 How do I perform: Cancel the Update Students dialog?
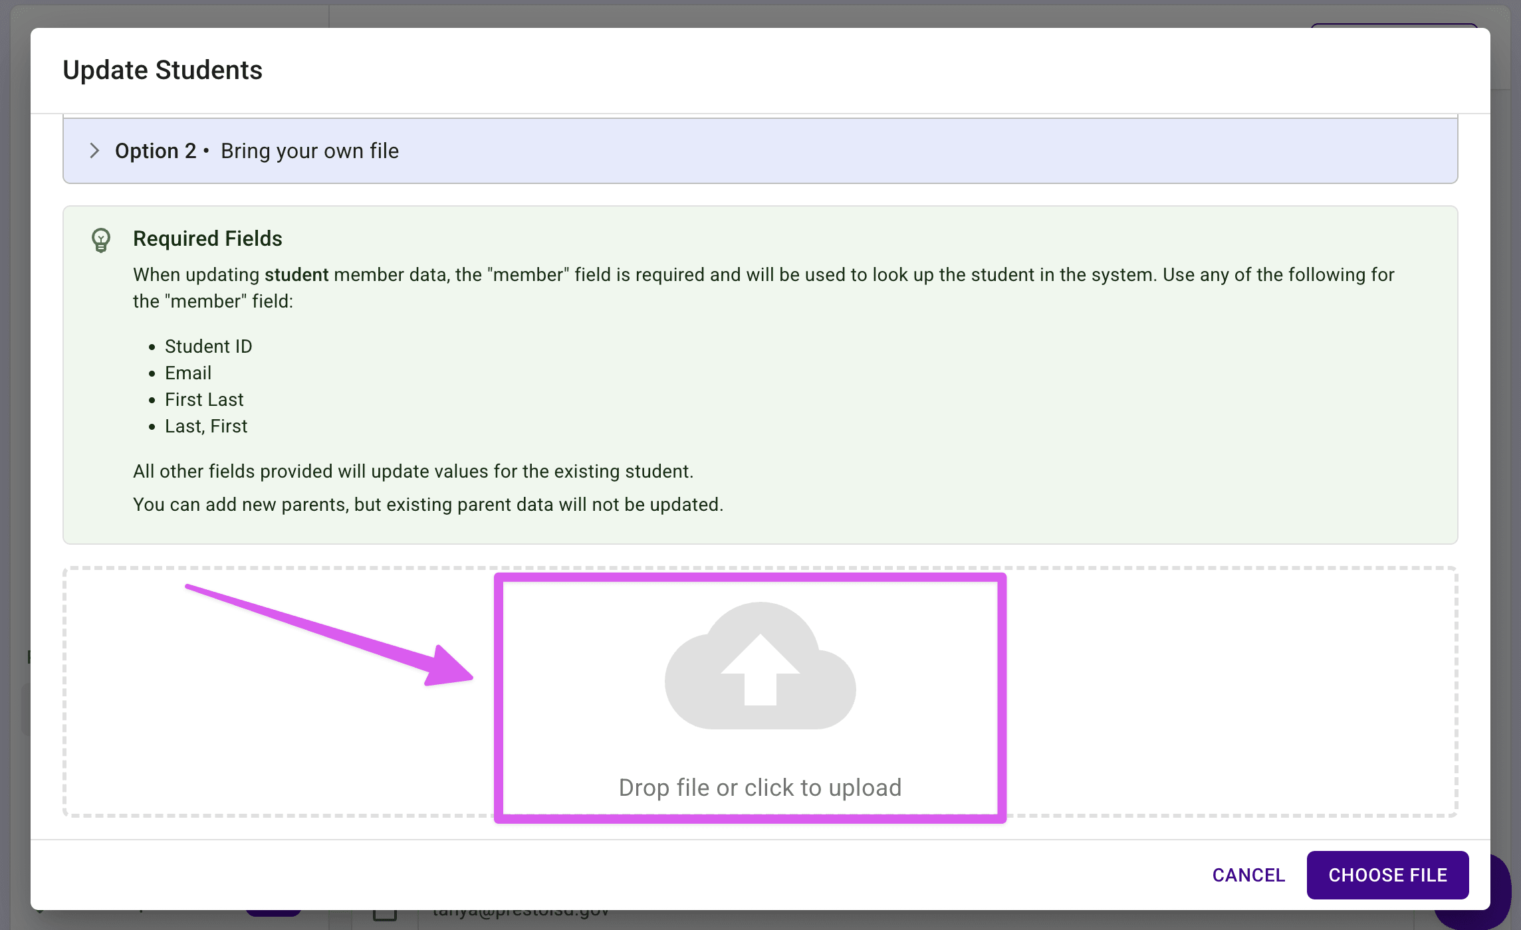[x=1248, y=875]
